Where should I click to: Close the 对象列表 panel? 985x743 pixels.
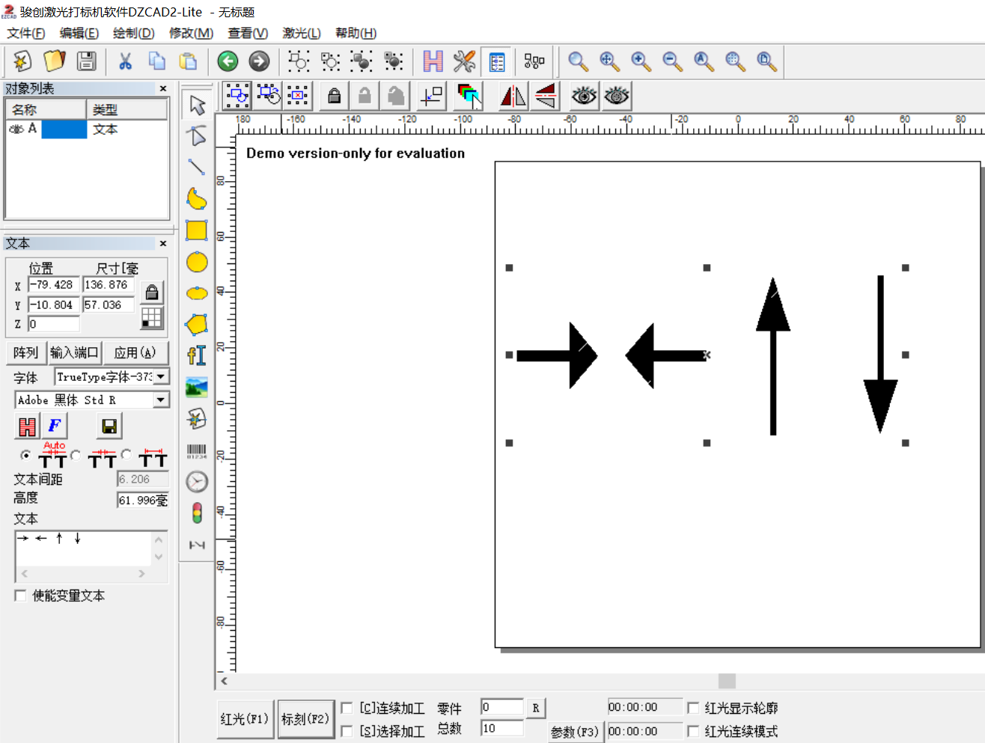click(x=163, y=88)
